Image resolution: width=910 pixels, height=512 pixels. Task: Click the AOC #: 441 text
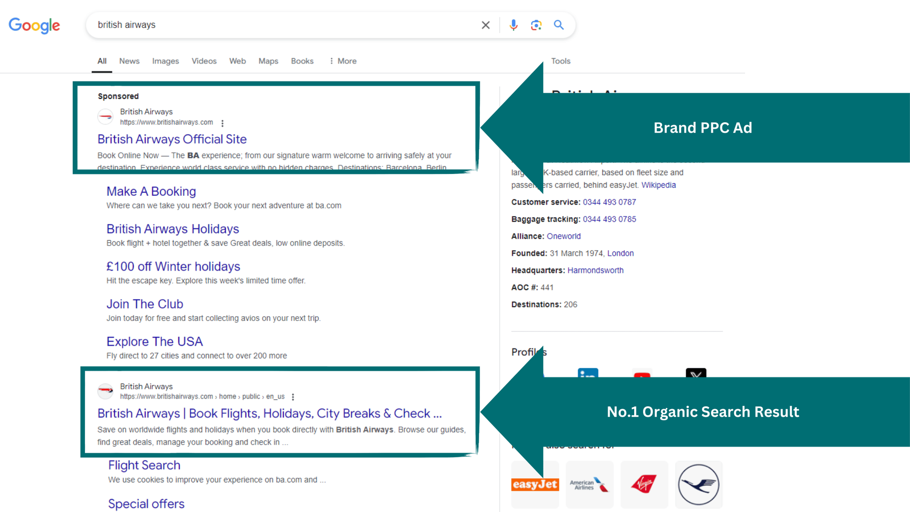click(x=532, y=288)
